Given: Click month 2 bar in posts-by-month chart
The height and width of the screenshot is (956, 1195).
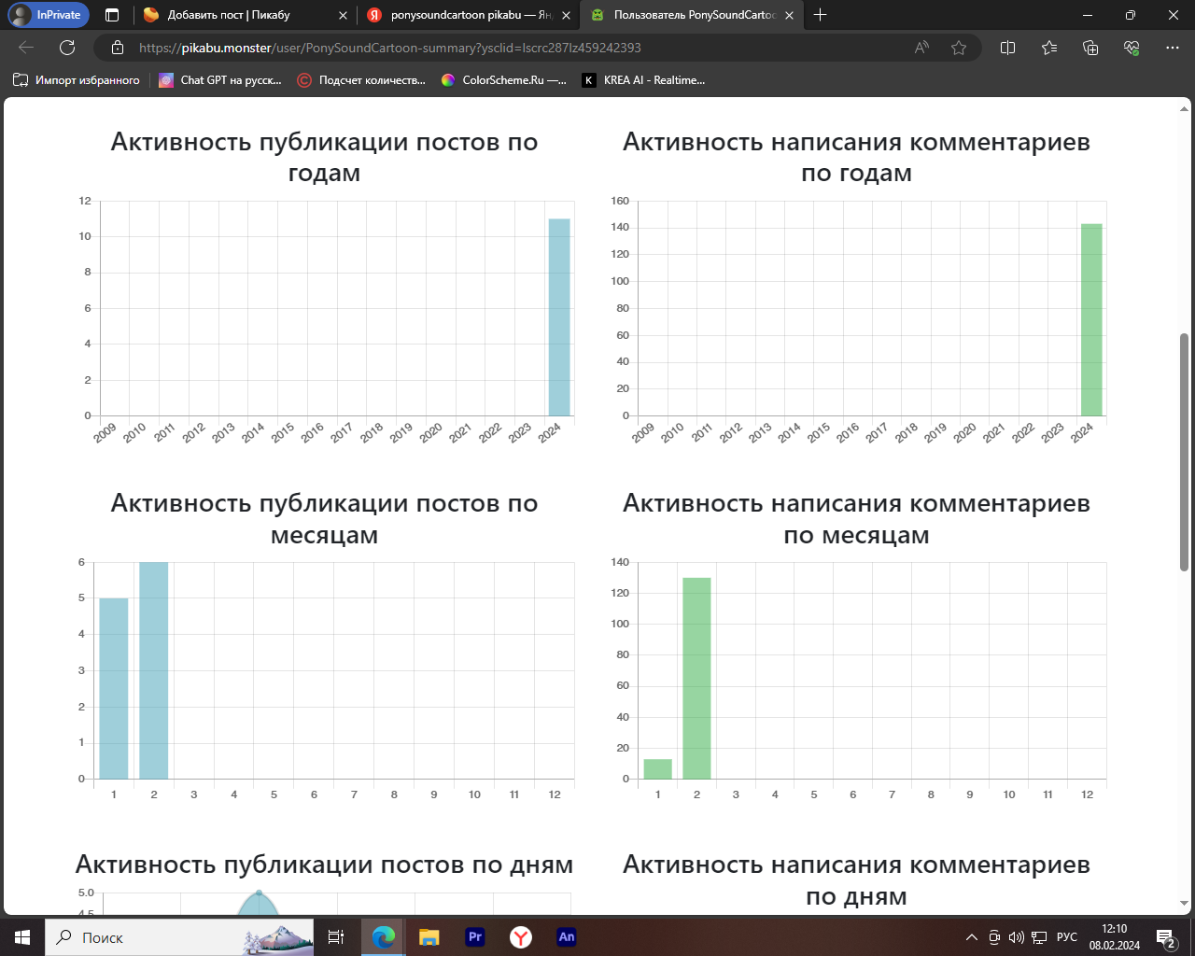Looking at the screenshot, I should point(154,670).
